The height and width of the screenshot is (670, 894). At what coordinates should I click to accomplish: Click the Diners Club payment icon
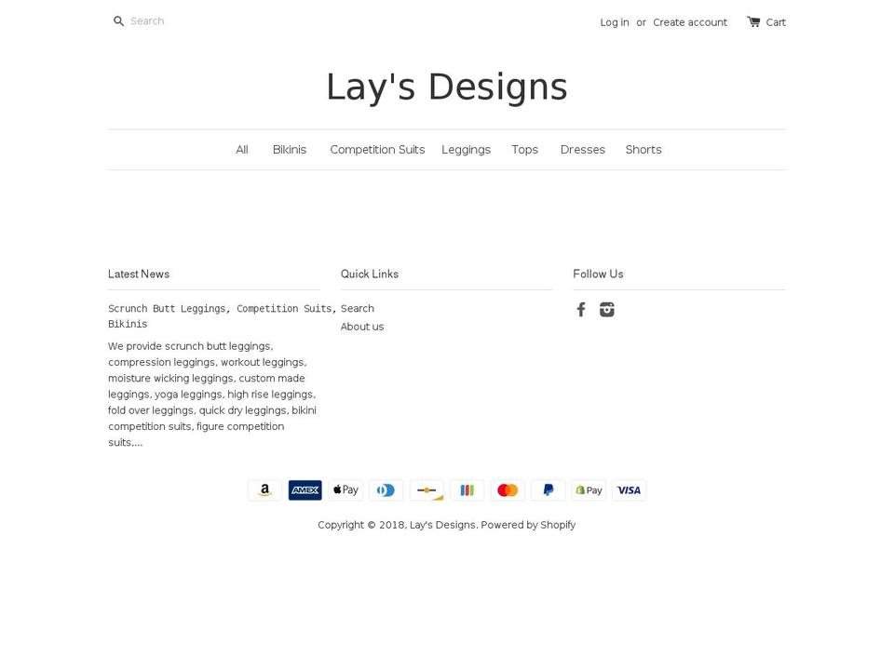[386, 490]
